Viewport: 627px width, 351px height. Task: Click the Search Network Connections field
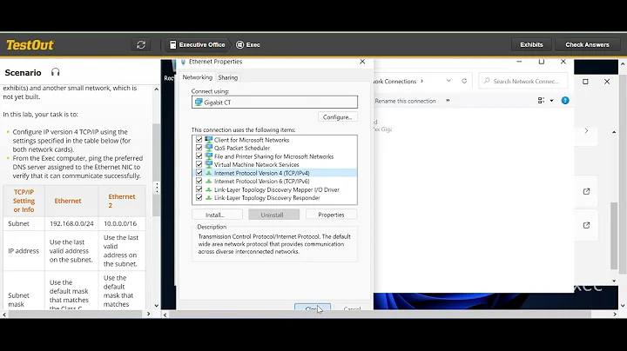click(523, 81)
